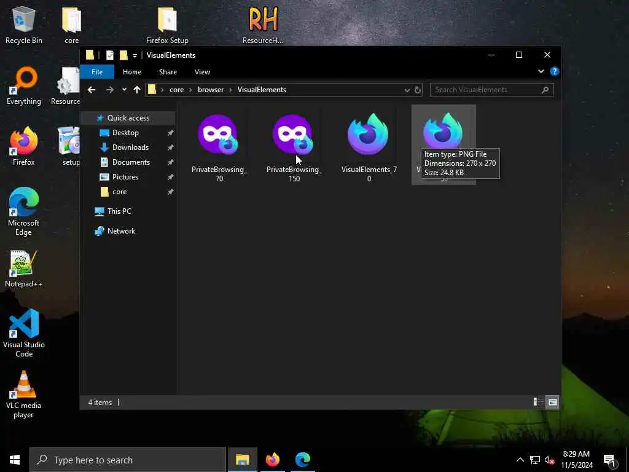Open Desktop in navigation pane

click(125, 133)
